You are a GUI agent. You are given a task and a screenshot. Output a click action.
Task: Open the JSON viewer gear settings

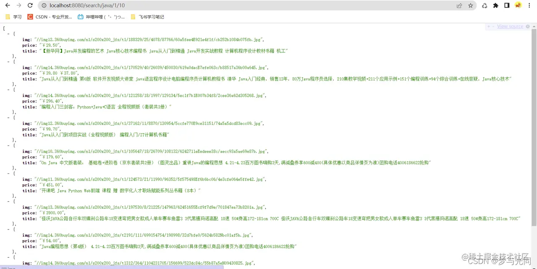[527, 26]
